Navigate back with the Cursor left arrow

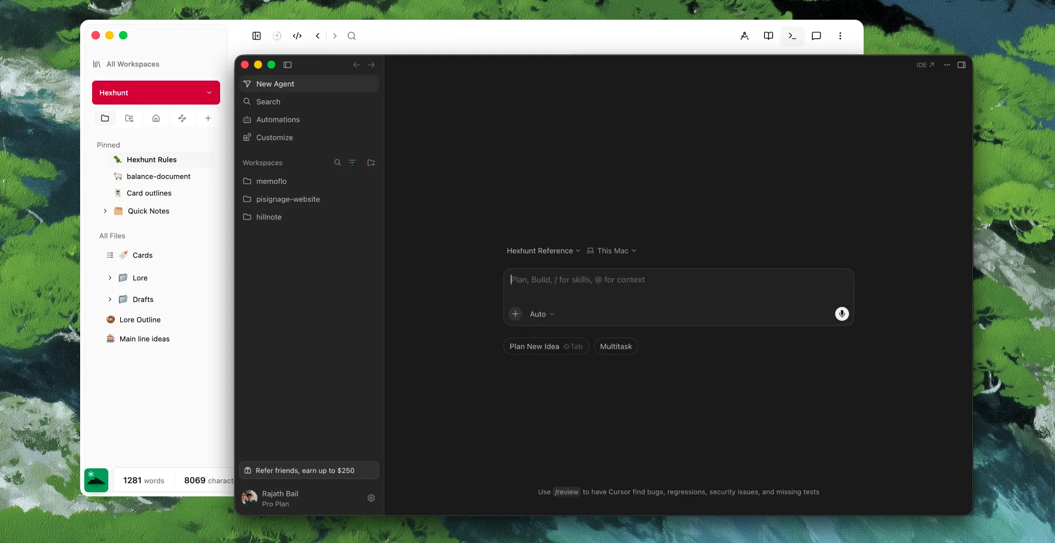coord(356,65)
